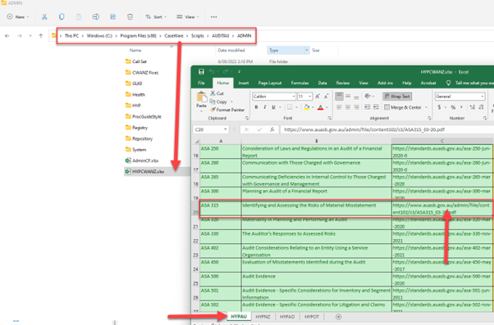Click the Undo arrow in Excel title bar

coord(212,72)
